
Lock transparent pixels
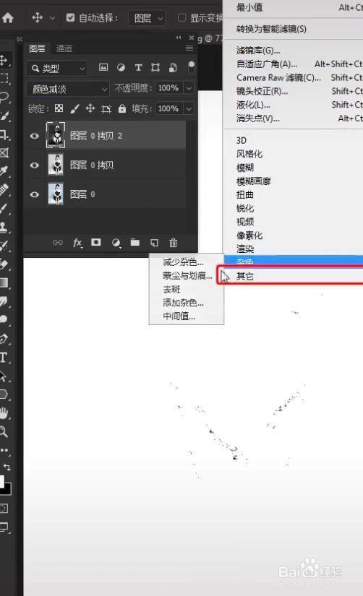point(59,108)
